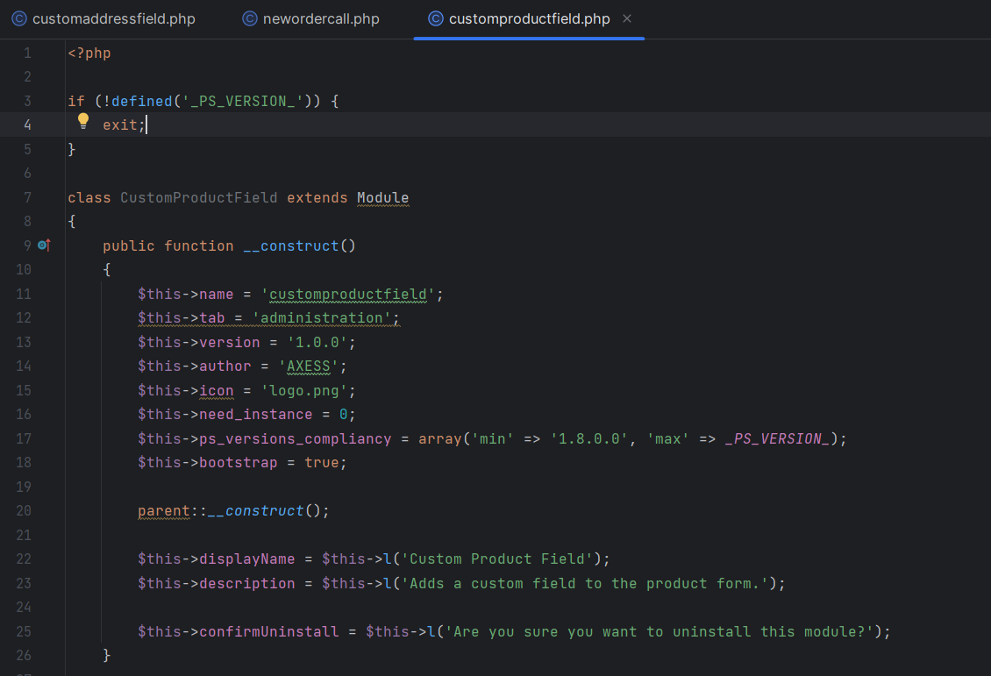
Task: Click line number 20 in the gutter
Action: click(x=24, y=510)
